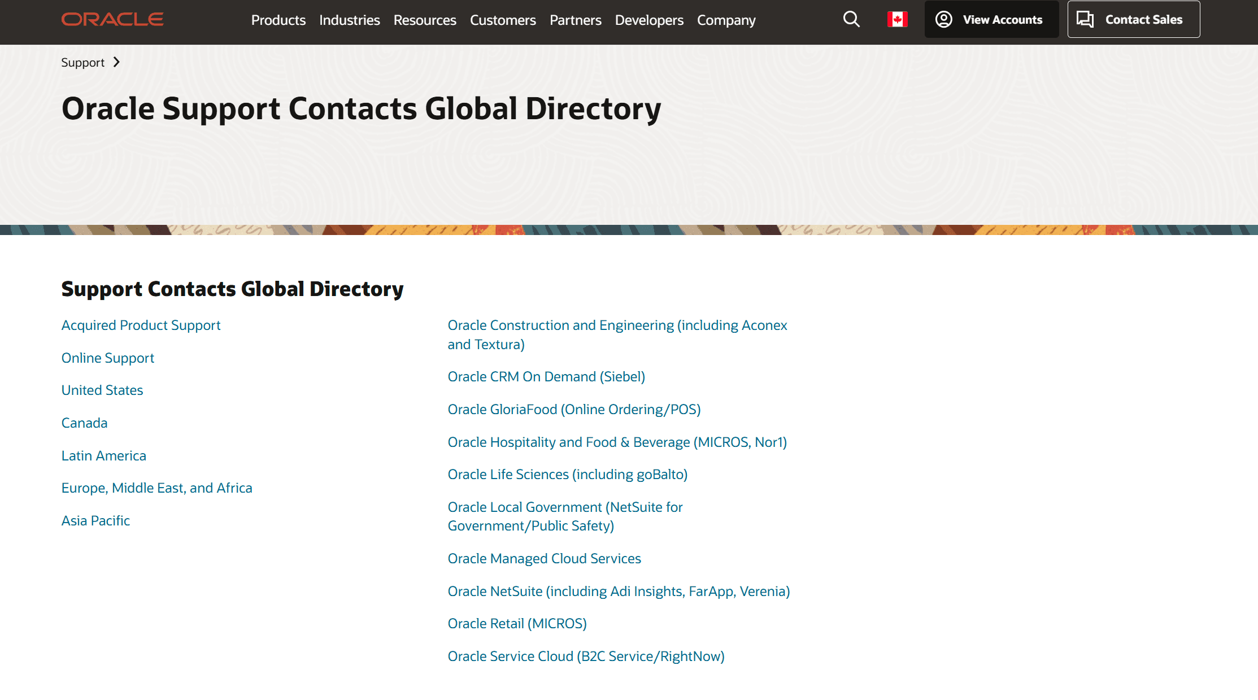Open the Oracle NetSuite link
Screen dimensions: 1258x700
[x=619, y=592]
